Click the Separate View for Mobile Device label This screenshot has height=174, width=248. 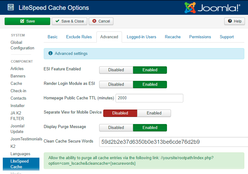coord(73,112)
